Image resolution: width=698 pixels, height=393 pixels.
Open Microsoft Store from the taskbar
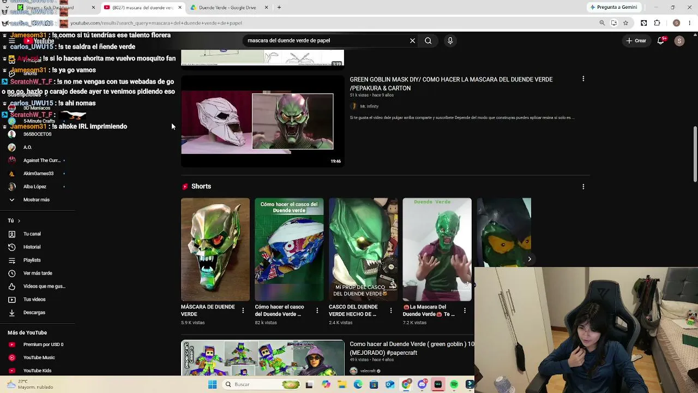tap(374, 384)
